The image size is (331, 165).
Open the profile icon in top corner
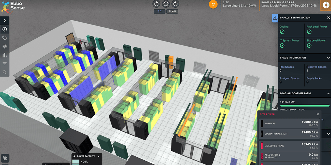325,5
